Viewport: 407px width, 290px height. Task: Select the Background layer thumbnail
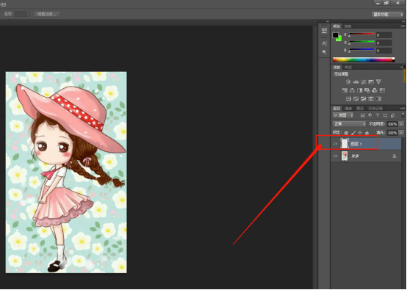[345, 156]
